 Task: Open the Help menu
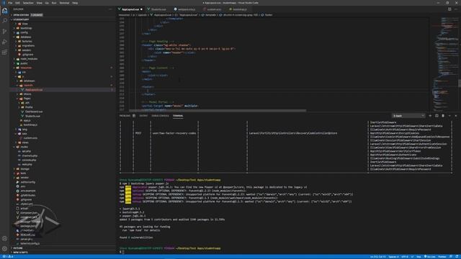pyautogui.click(x=75, y=3)
